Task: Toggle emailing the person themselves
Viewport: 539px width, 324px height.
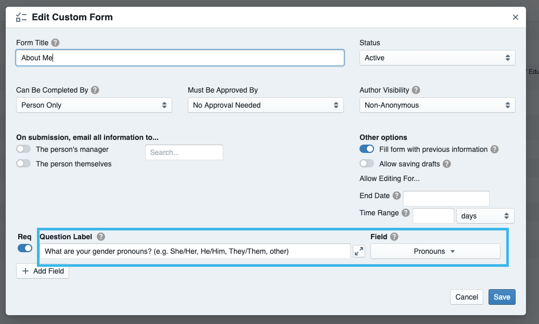Action: tap(23, 164)
